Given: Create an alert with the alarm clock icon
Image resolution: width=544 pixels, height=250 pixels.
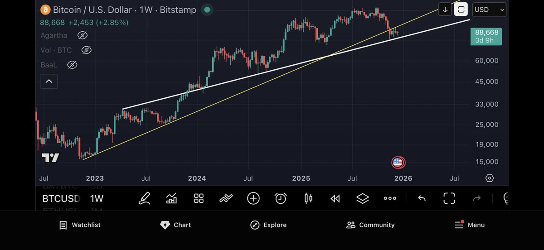Looking at the screenshot, I should [281, 198].
